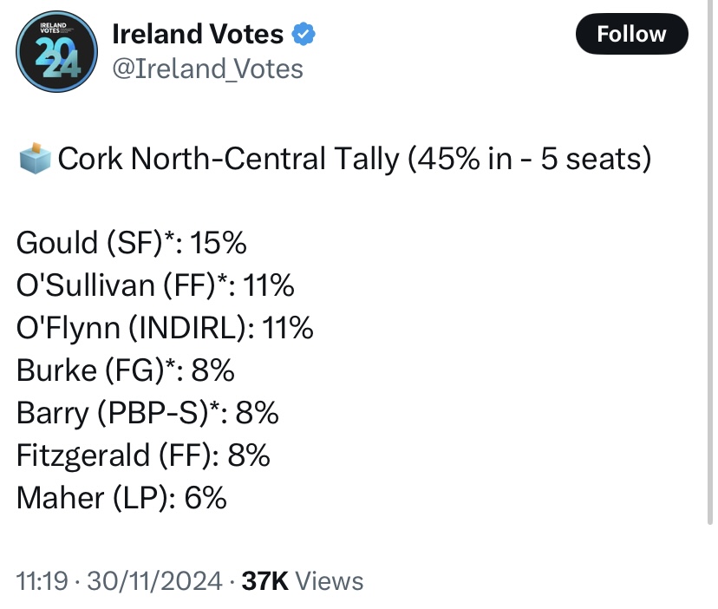Open the Ireland Votes display name
The width and height of the screenshot is (718, 609).
198,35
